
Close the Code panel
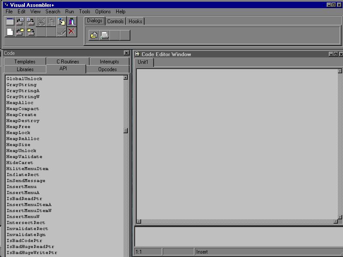[x=126, y=53]
